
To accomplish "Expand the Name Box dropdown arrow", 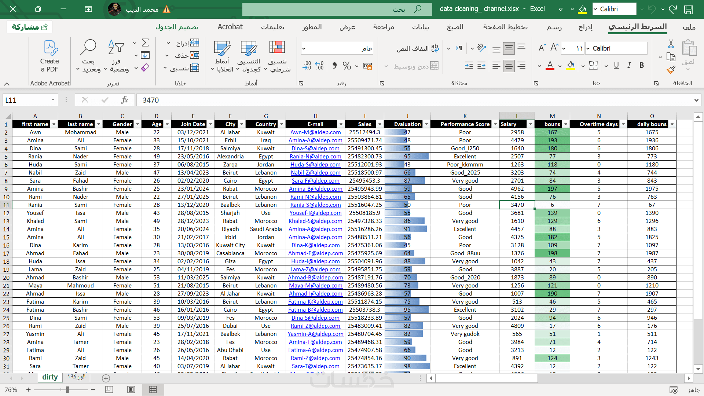I will click(x=53, y=100).
